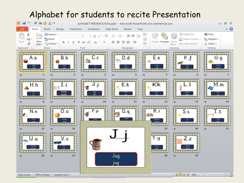The width and height of the screenshot is (244, 183).
Task: Toggle text Shadow formatting
Action: (x=79, y=42)
